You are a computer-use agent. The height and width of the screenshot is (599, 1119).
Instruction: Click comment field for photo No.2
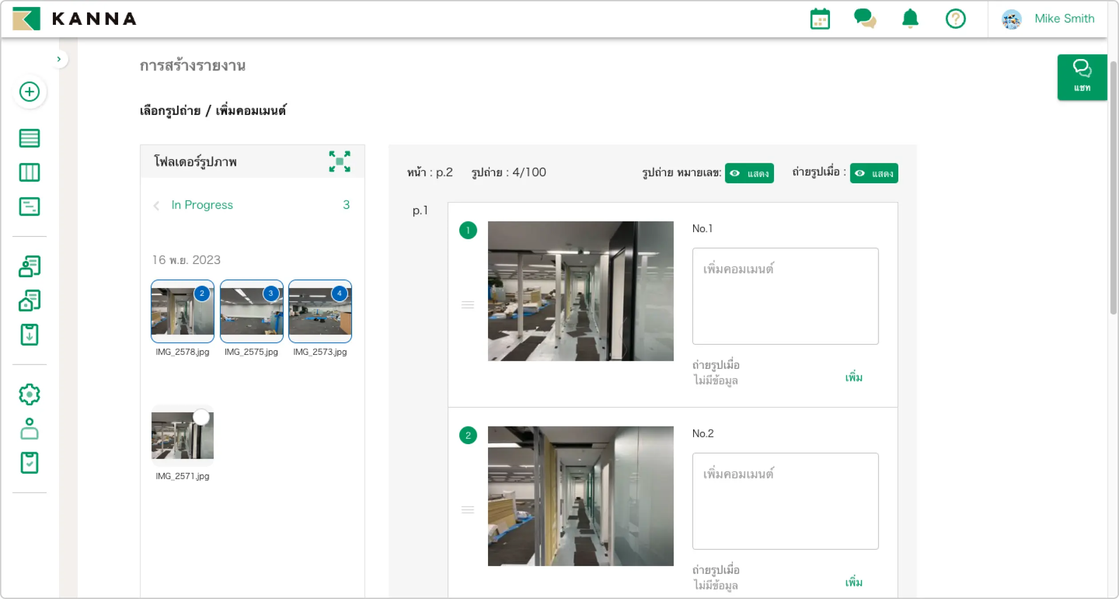[785, 501]
